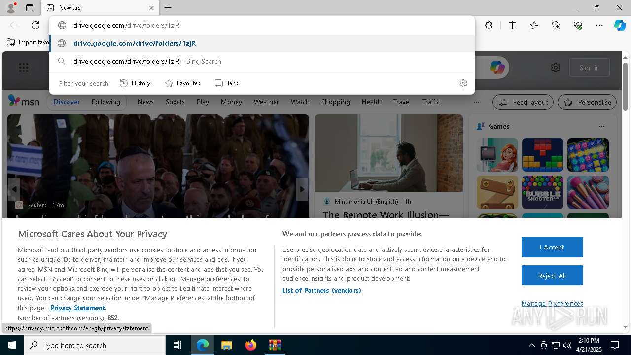The image size is (631, 355).
Task: Go to the msn logo home
Action: pyautogui.click(x=24, y=101)
